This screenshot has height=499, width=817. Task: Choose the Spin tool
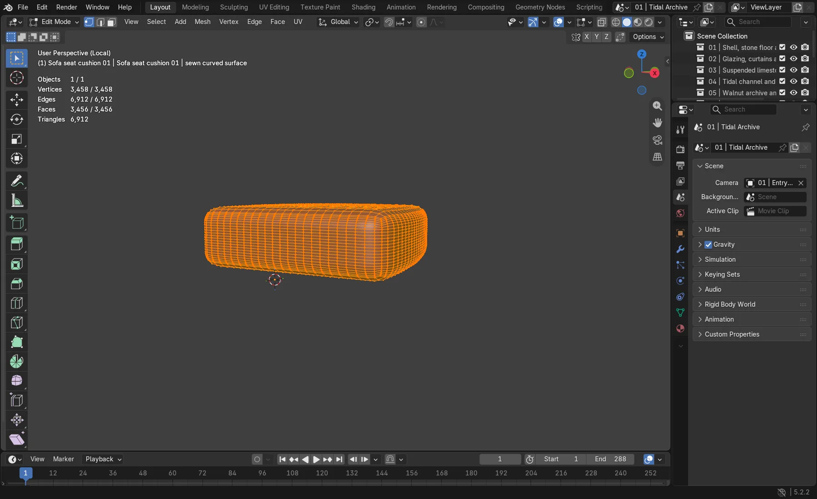point(17,362)
